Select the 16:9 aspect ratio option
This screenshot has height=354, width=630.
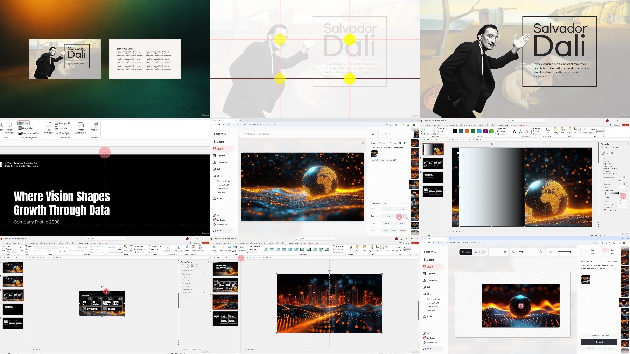[606, 250]
